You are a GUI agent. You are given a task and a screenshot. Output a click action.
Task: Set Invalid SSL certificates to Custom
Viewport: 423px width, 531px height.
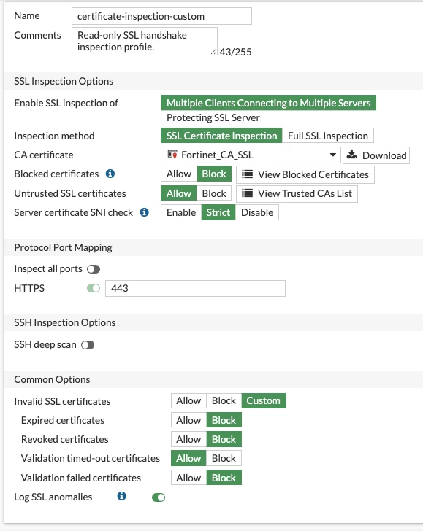[x=264, y=400]
